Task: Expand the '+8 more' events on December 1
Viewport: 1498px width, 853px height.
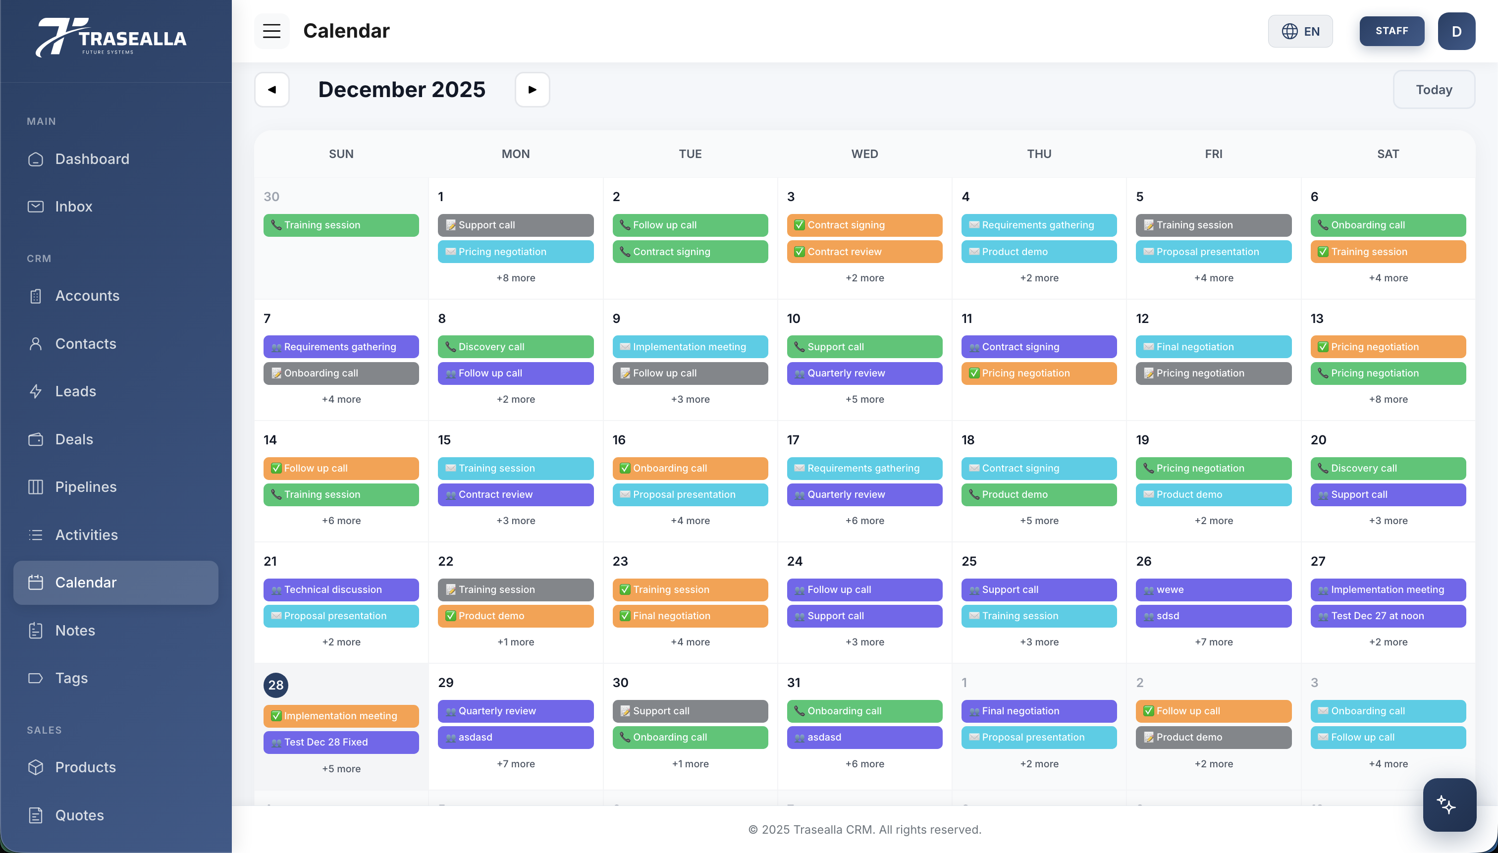Action: click(x=515, y=278)
